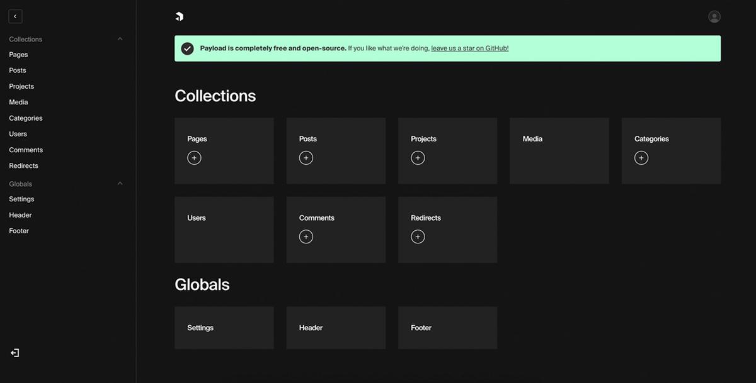
Task: Create a new Page using its plus icon
Action: pos(194,157)
